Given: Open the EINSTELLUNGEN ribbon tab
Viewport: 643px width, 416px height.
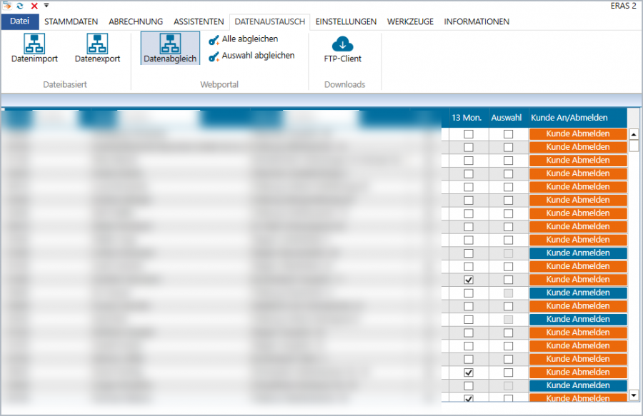Looking at the screenshot, I should click(x=346, y=21).
